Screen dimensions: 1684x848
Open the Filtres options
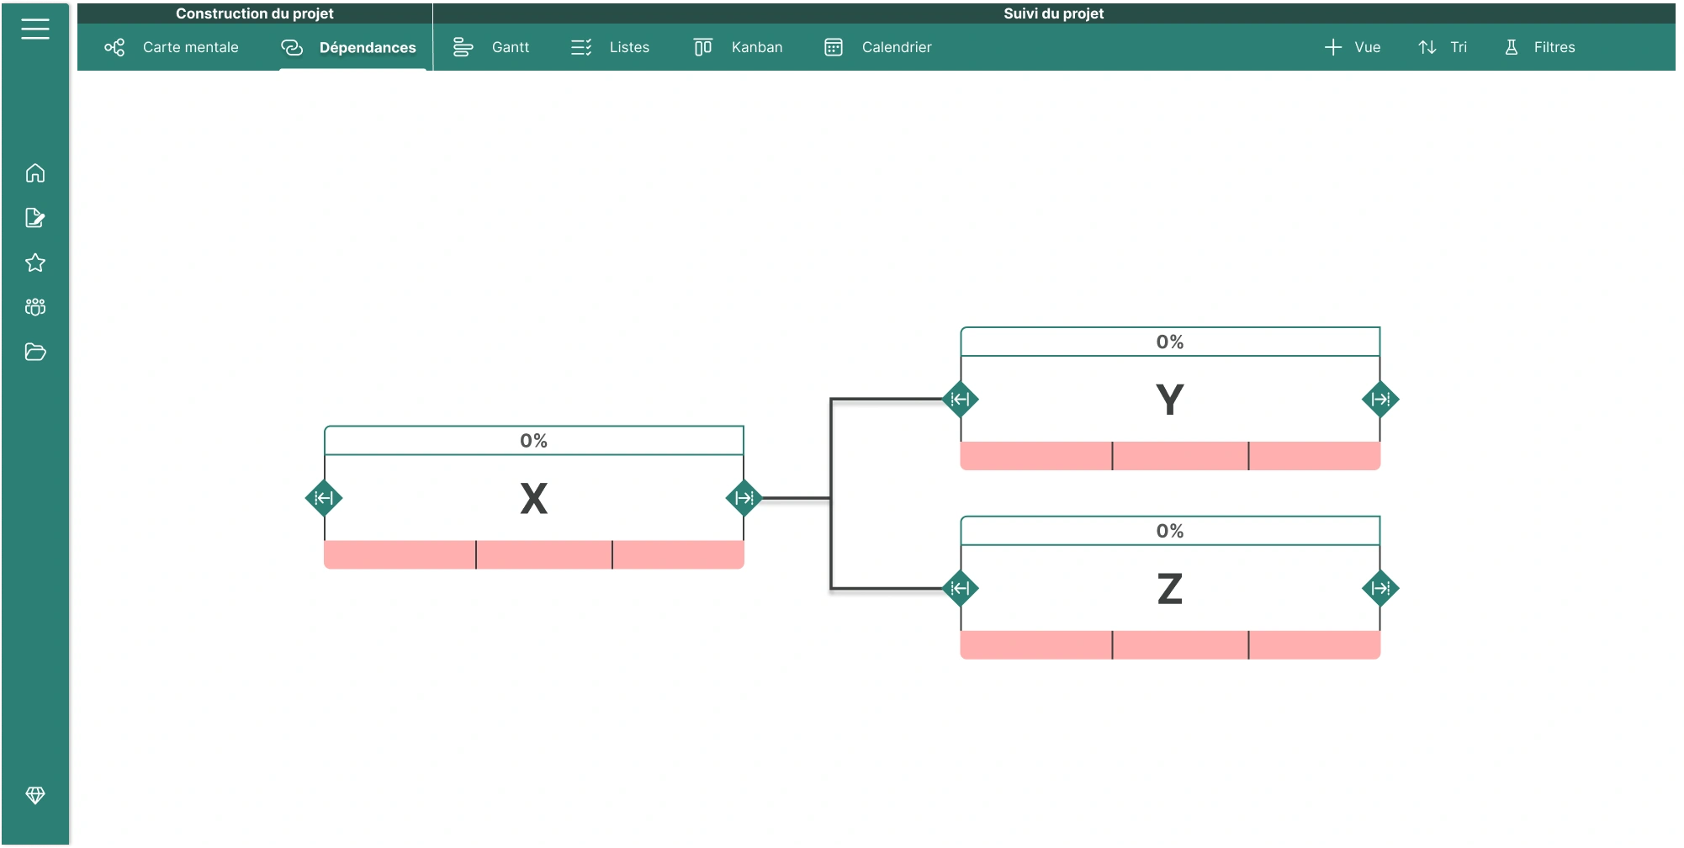tap(1540, 47)
